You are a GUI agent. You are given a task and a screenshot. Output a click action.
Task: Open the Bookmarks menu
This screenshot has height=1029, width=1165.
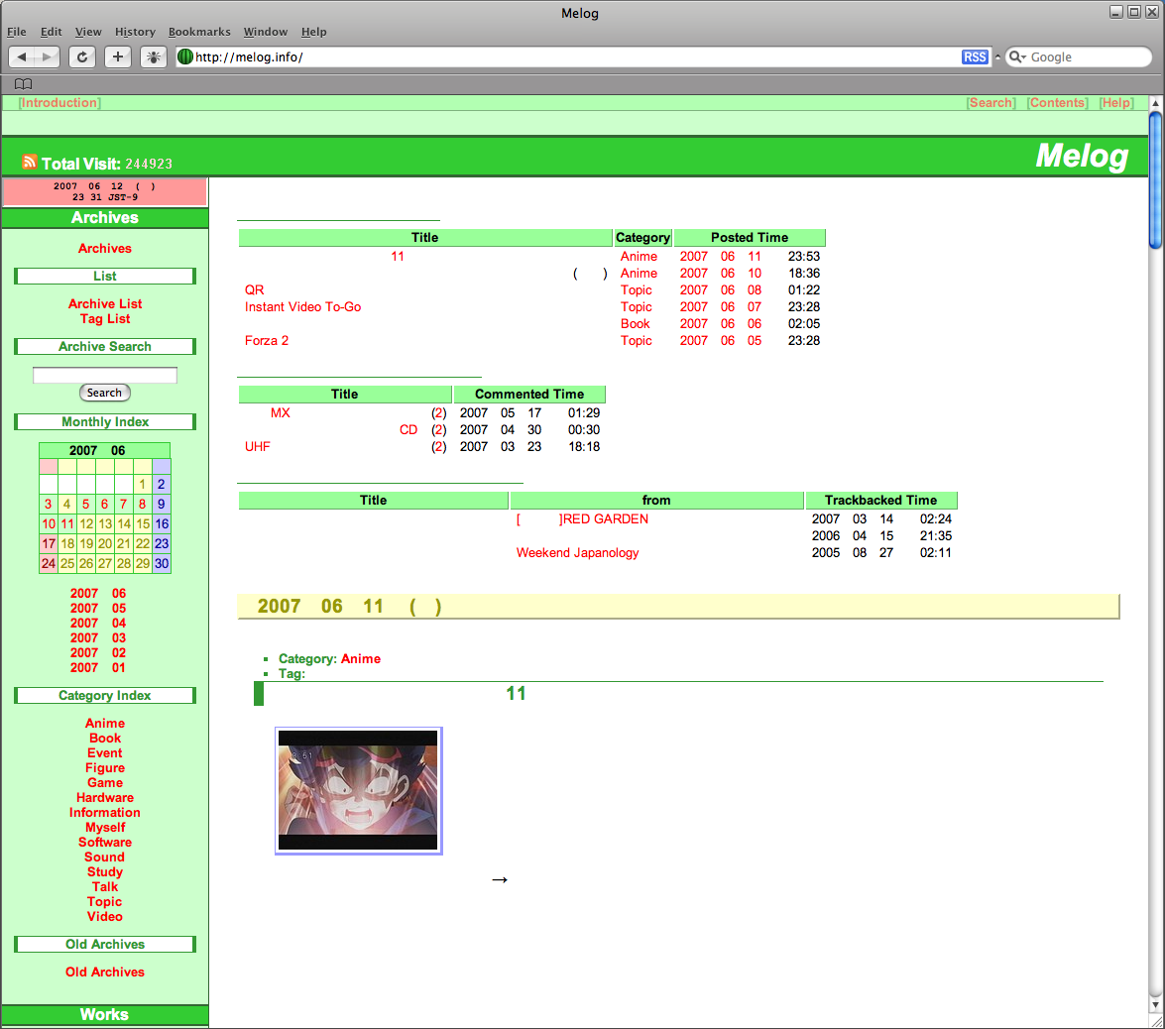coord(199,32)
